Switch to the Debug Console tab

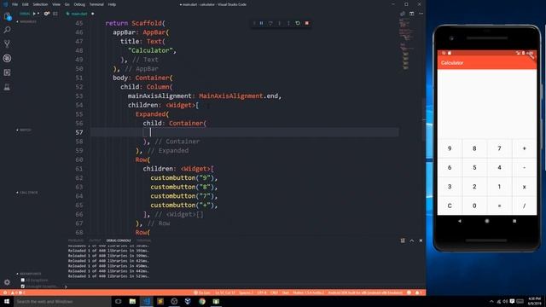pyautogui.click(x=119, y=240)
